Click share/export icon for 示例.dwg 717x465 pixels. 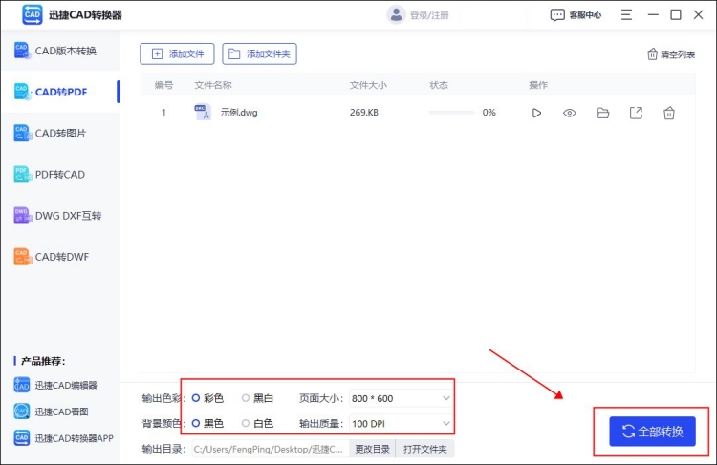click(x=636, y=113)
